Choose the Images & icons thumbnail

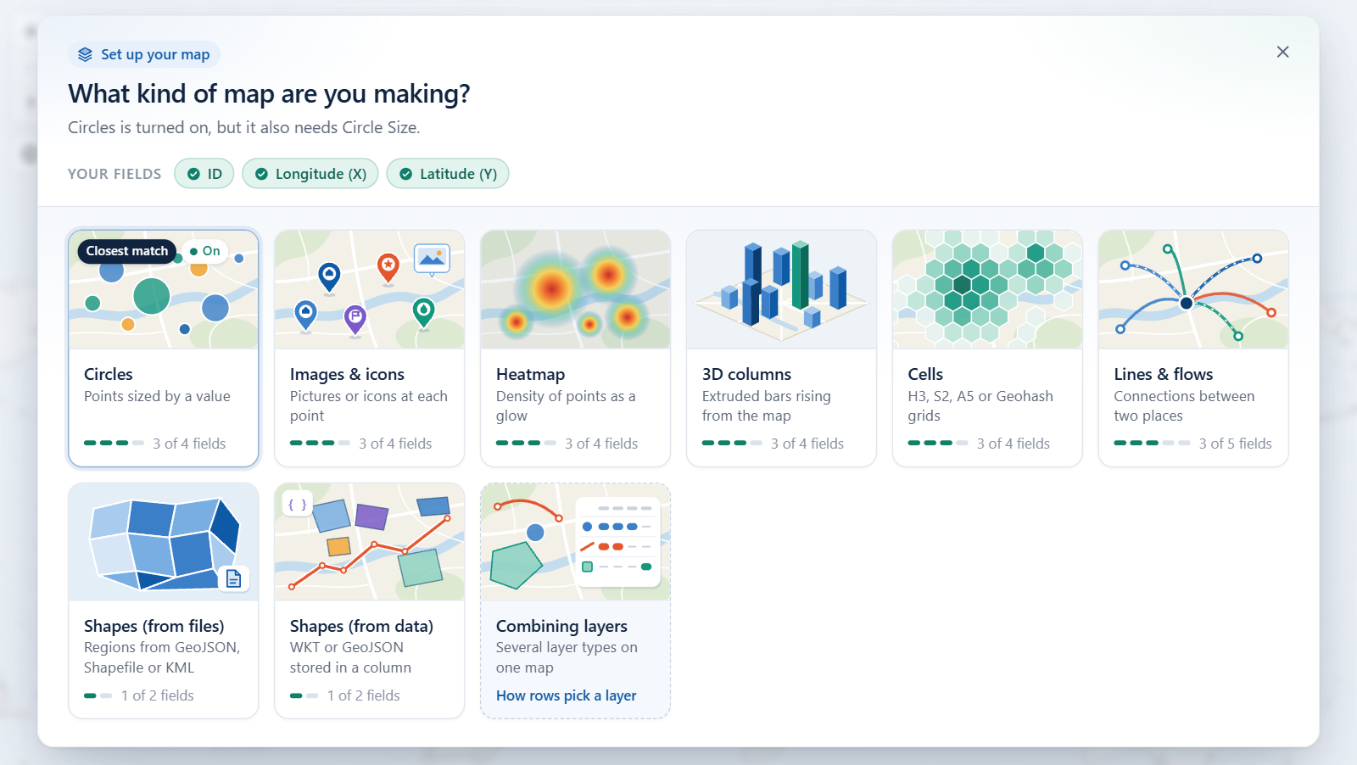point(370,290)
